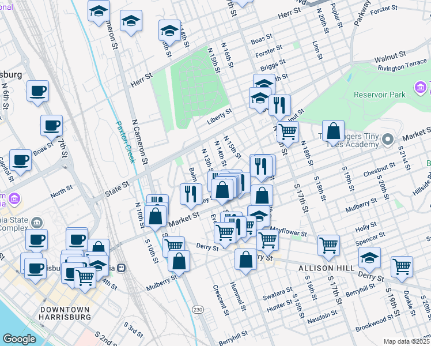Click the DOWNTOWN HARRISBURG label

pyautogui.click(x=65, y=314)
